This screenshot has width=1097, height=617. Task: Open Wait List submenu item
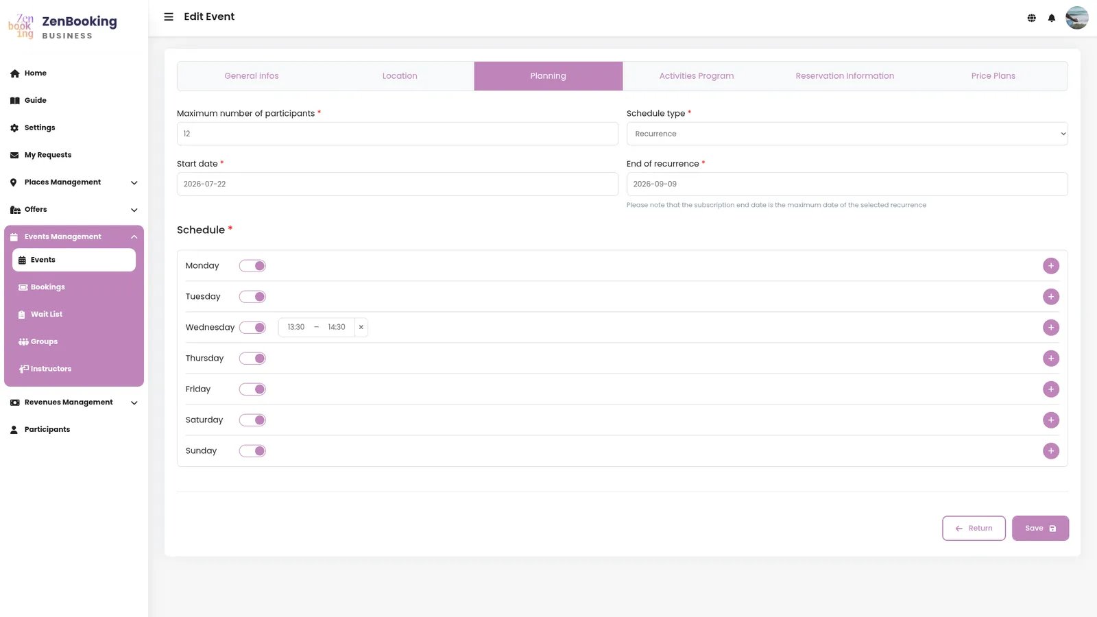click(74, 314)
